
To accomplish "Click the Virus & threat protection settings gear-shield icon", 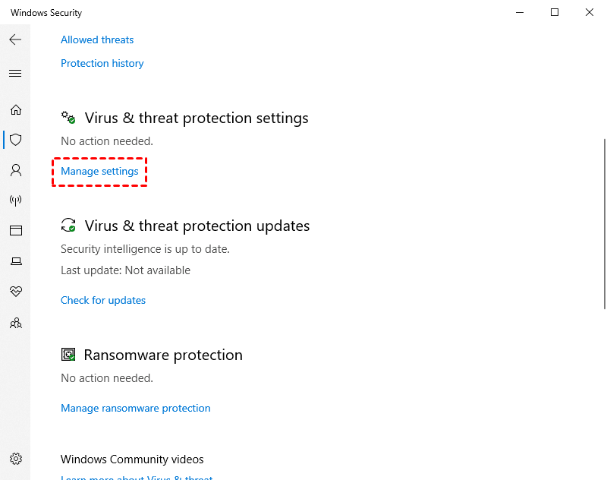I will (x=68, y=118).
